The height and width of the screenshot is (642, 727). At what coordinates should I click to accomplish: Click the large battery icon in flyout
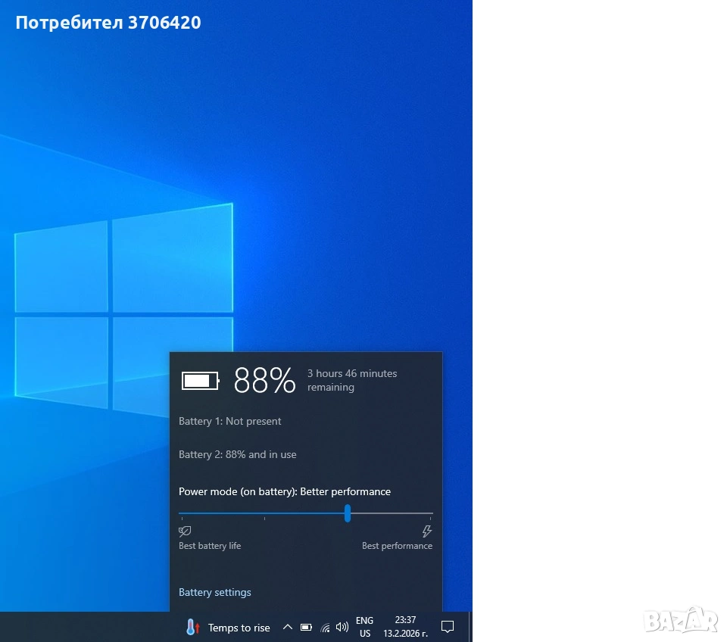tap(200, 380)
